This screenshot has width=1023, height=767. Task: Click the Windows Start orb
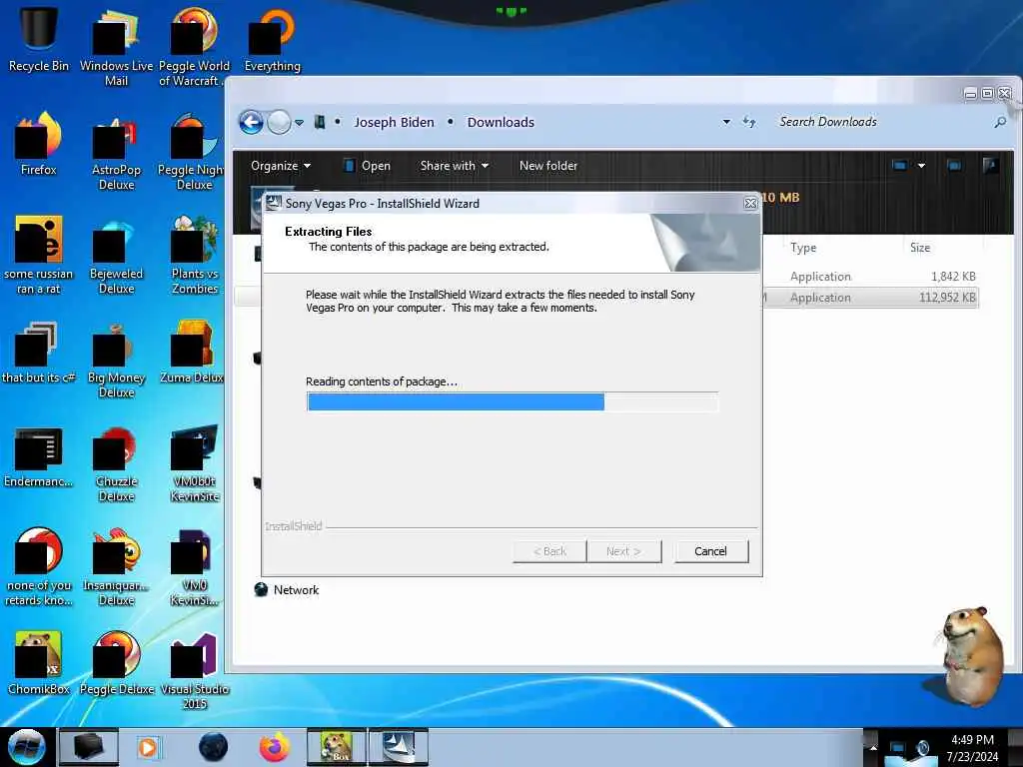click(27, 747)
